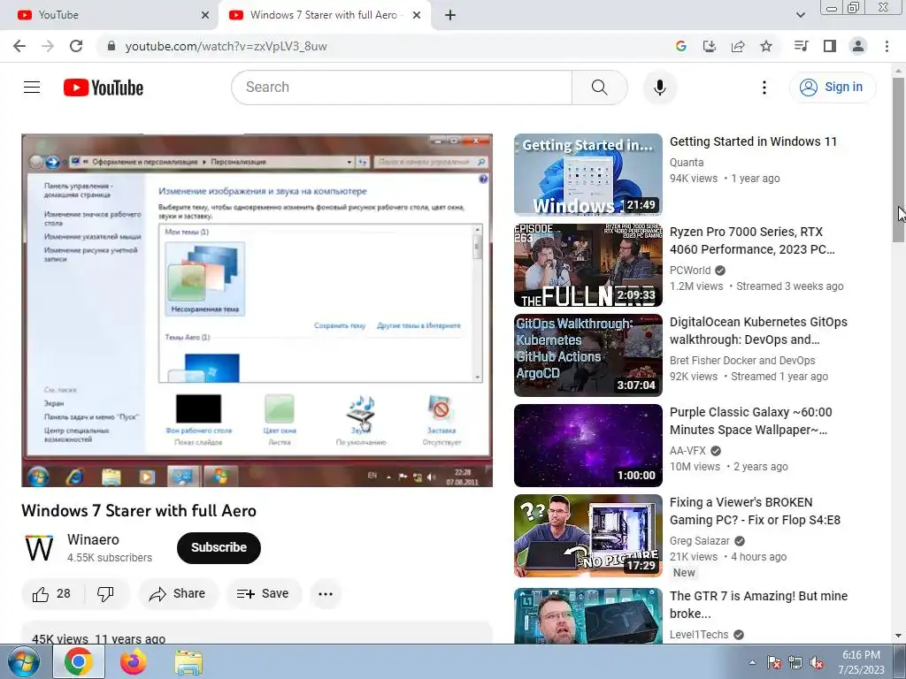Click the Greg Salazar channel name
Image resolution: width=906 pixels, height=679 pixels.
(700, 541)
